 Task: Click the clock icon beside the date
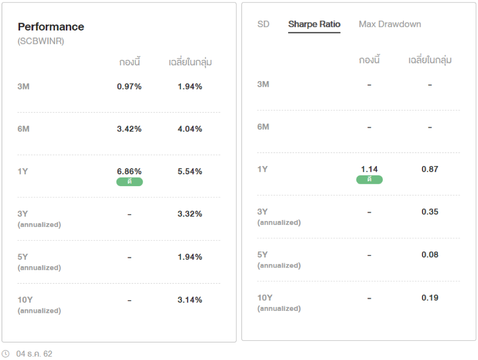tap(6, 354)
